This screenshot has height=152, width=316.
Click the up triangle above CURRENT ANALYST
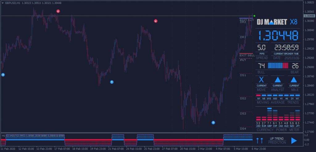(x=277, y=80)
